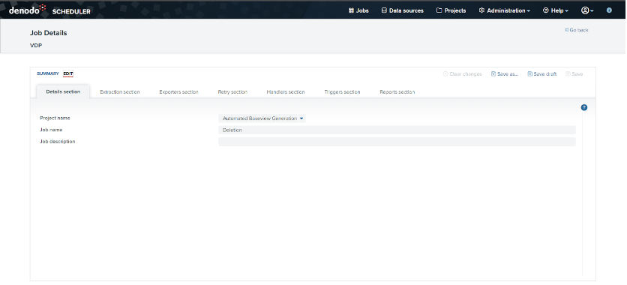627x285 pixels.
Task: Click the info icon in top bar
Action: [609, 10]
